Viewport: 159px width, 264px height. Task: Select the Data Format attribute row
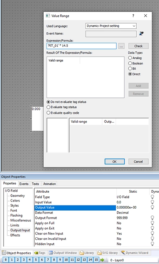coord(75,213)
